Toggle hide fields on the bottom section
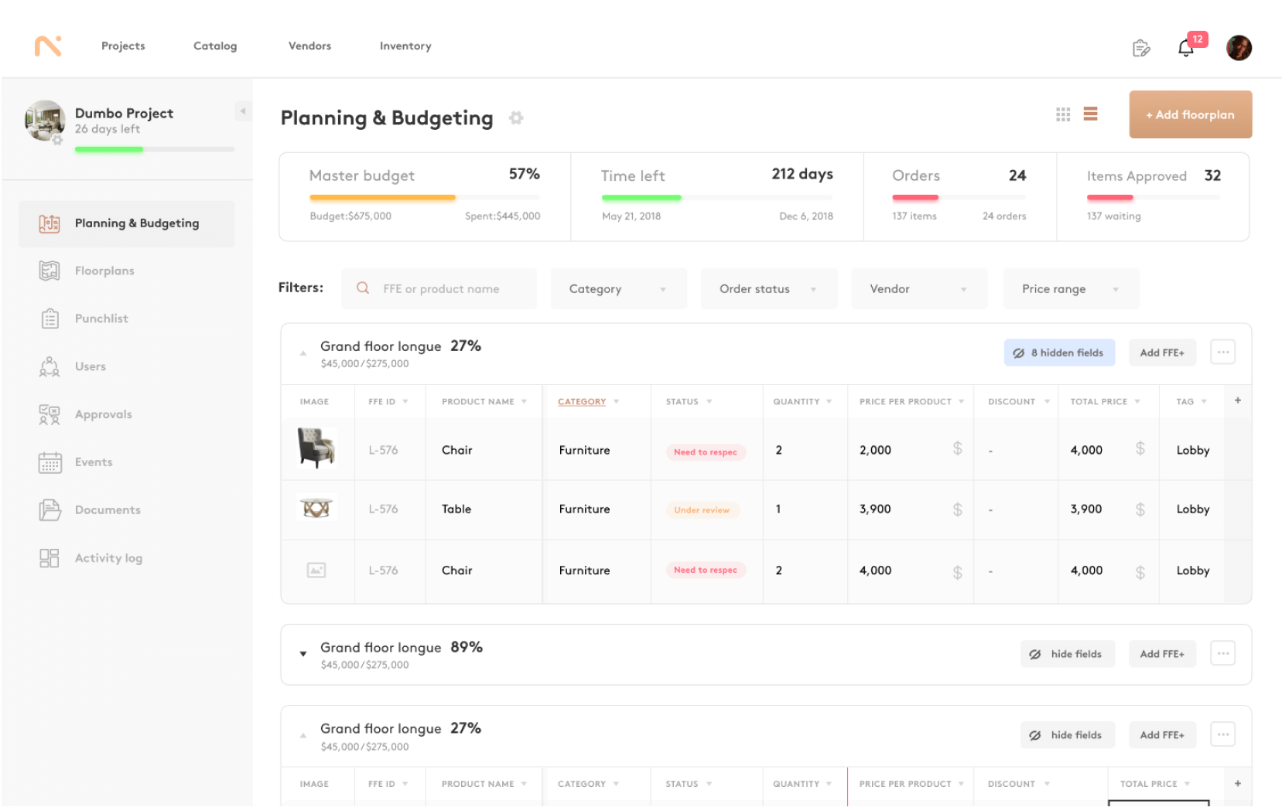The image size is (1282, 807). (1067, 735)
